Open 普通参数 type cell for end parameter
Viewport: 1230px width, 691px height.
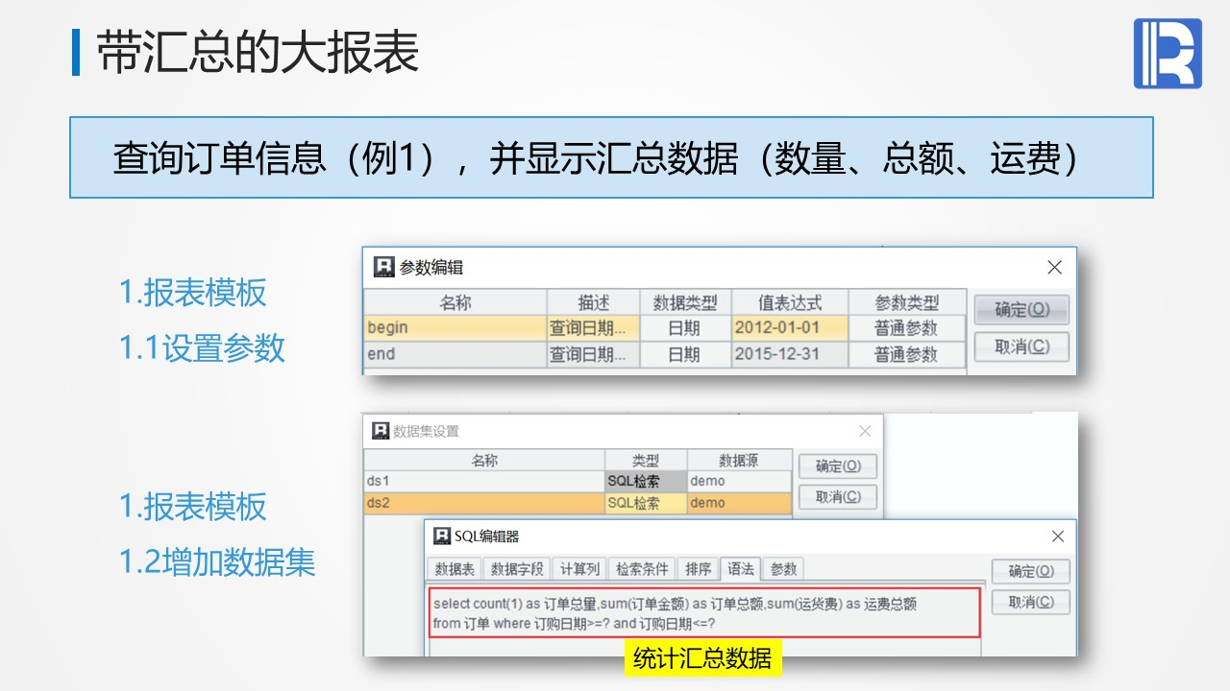click(x=906, y=354)
